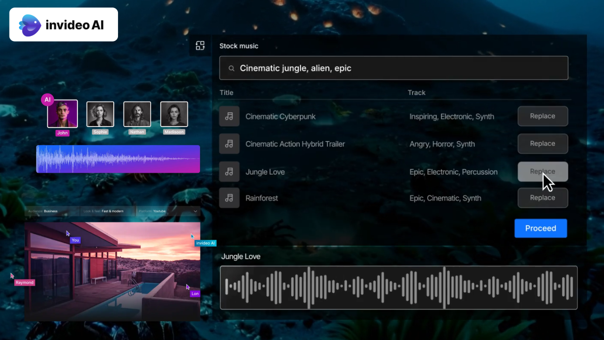The image size is (604, 340).
Task: Choose the Nathan voice avatar
Action: pos(137,114)
